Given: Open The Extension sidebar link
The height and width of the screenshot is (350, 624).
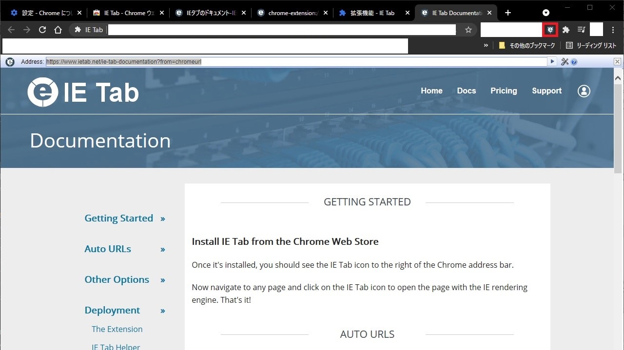Looking at the screenshot, I should coord(117,329).
